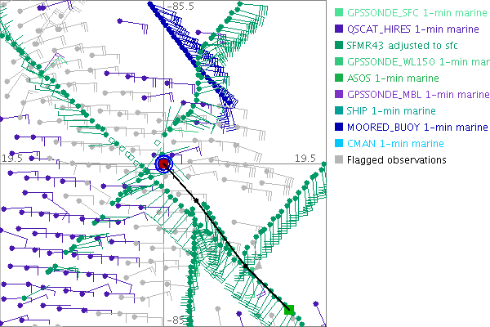The image size is (490, 327).
Task: Click the CMAN cyan legend square
Action: 339,144
